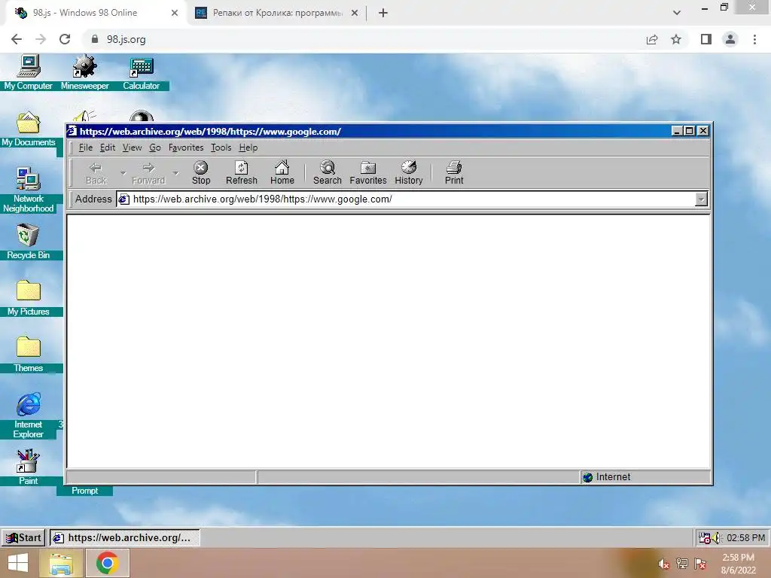This screenshot has width=771, height=578.
Task: Open the Favorites toolbar button
Action: 367,173
